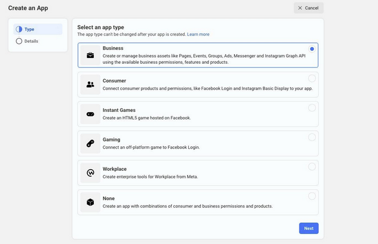Click 'Create enterprise tools for Workplace' description
This screenshot has height=244, width=378.
150,177
